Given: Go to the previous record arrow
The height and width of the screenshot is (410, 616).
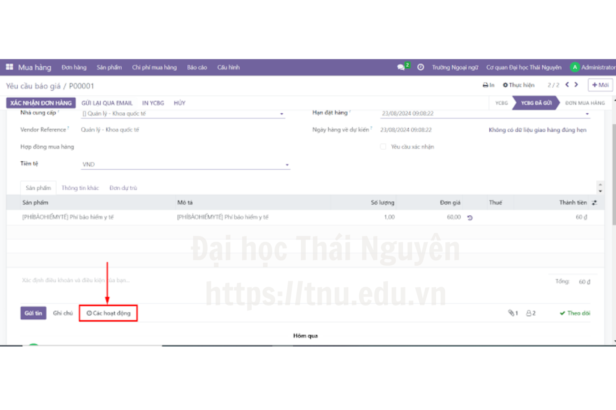Looking at the screenshot, I should tap(567, 85).
